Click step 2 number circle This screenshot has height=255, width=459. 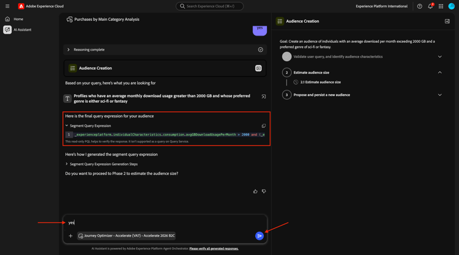click(x=286, y=73)
